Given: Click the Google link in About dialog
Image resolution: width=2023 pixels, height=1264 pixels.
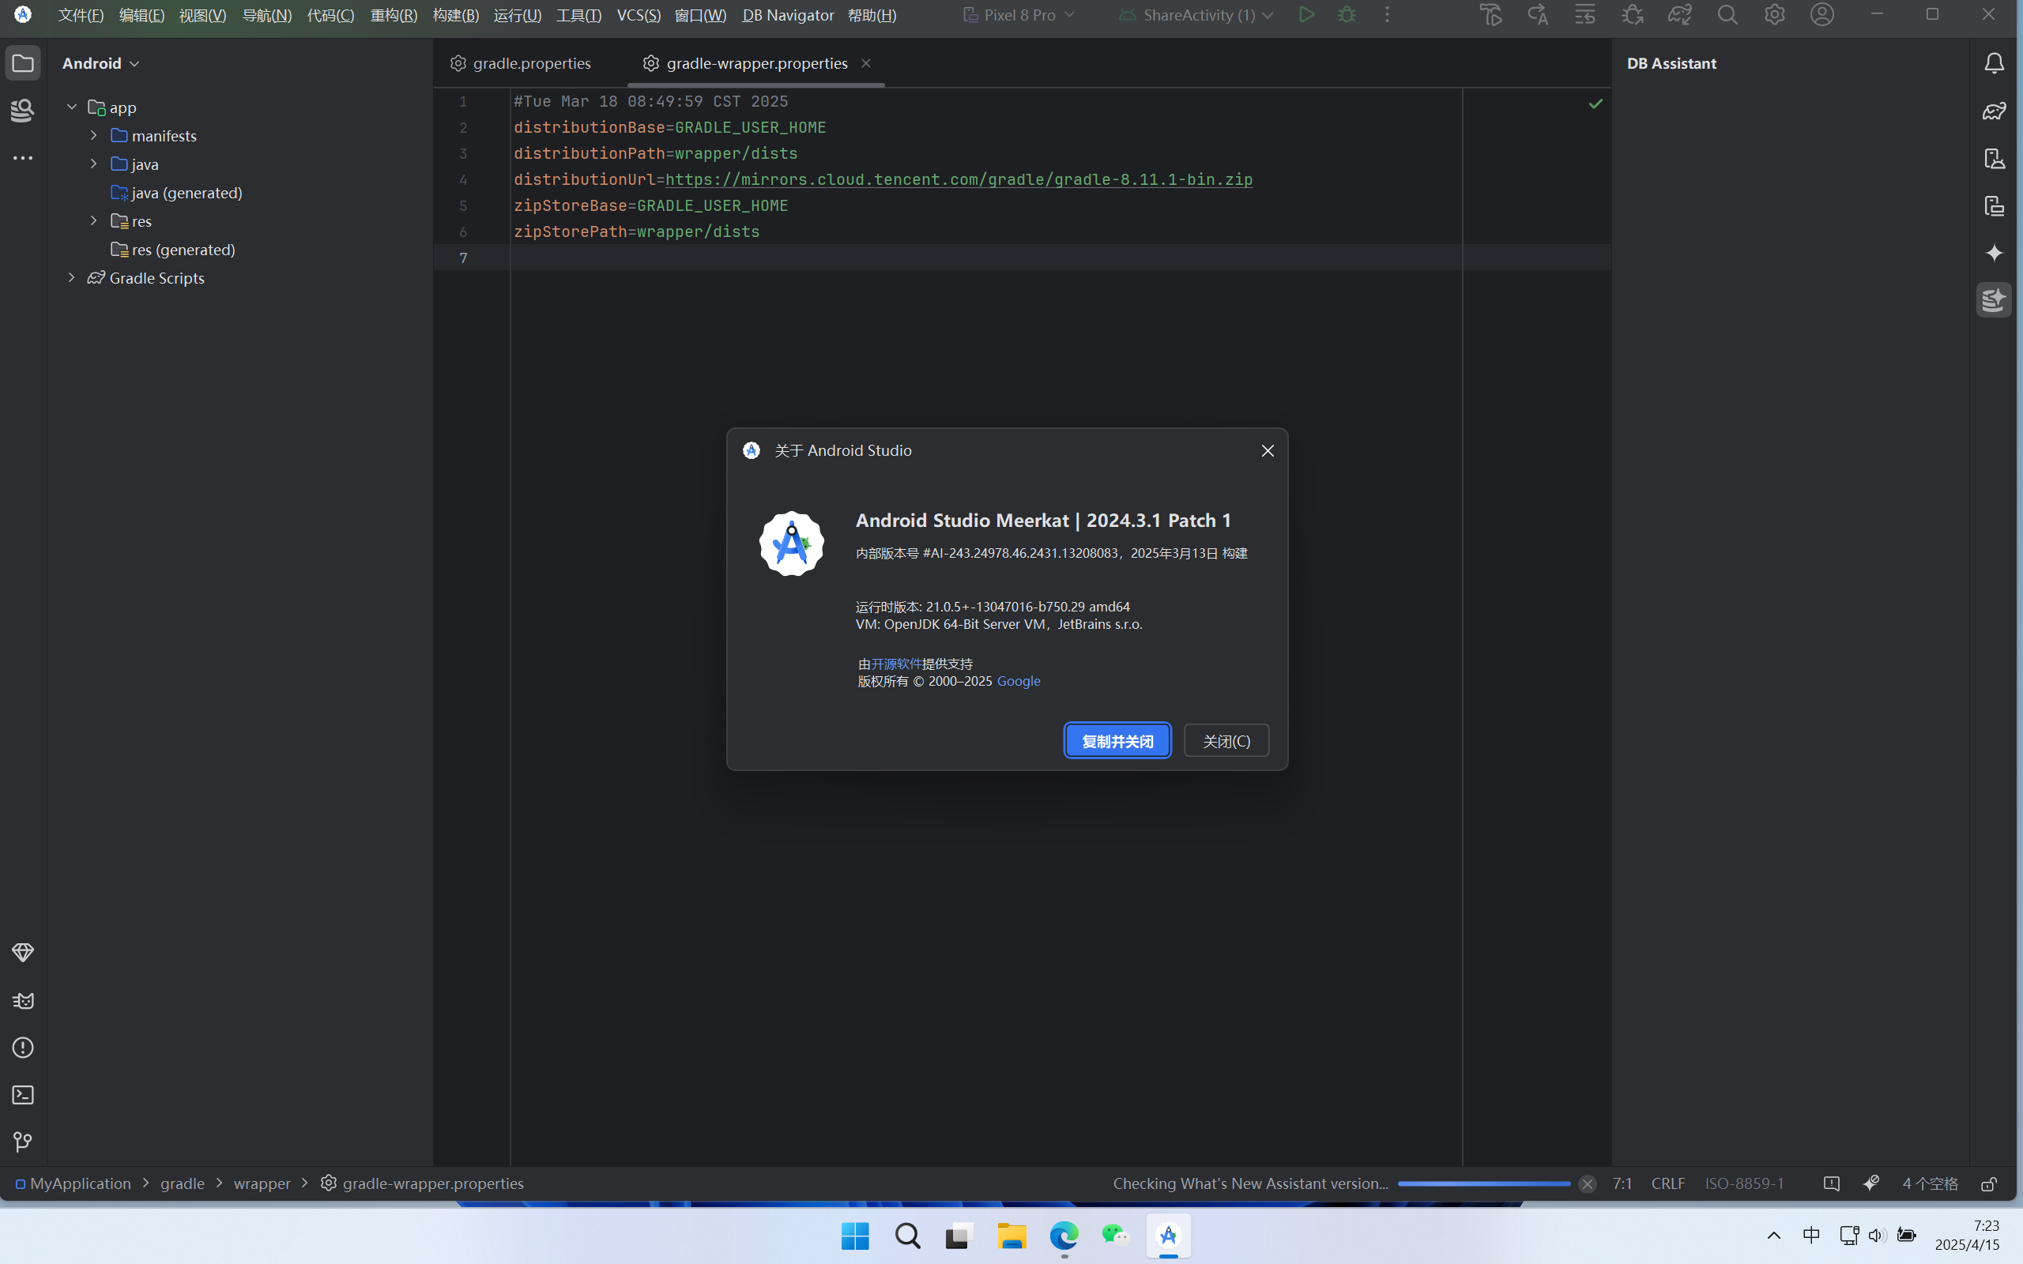Looking at the screenshot, I should tap(1018, 681).
